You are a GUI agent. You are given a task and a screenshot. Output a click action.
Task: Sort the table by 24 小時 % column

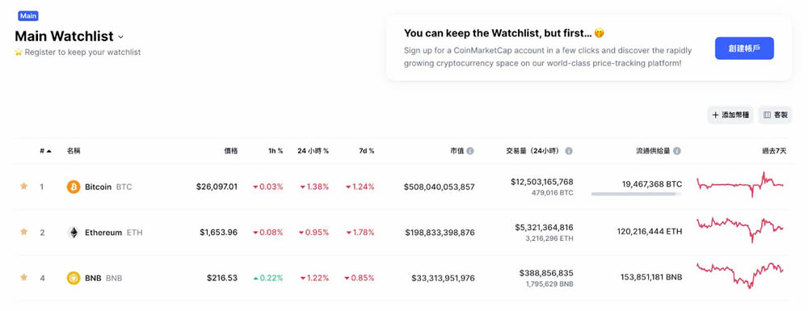pyautogui.click(x=313, y=151)
